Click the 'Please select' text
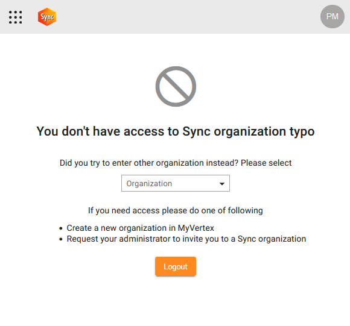This screenshot has width=350, height=326. [x=266, y=163]
